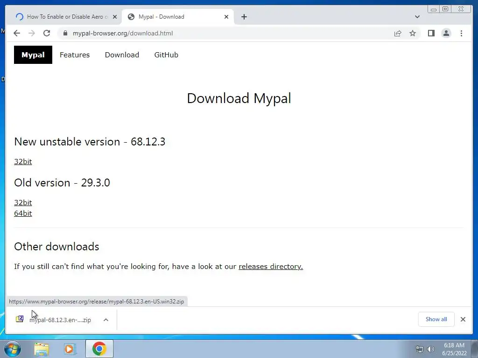Click the share page icon in the address bar
The image size is (478, 358).
tap(398, 33)
